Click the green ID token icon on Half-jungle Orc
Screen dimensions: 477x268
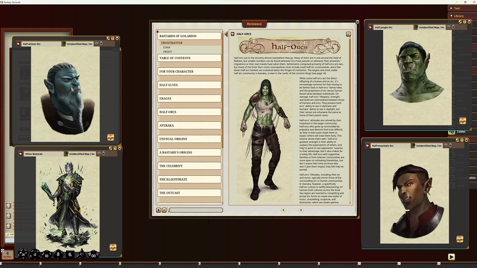pyautogui.click(x=416, y=27)
